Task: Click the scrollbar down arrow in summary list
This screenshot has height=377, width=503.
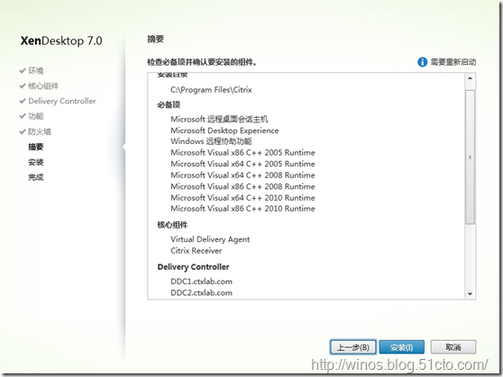Action: coord(470,294)
